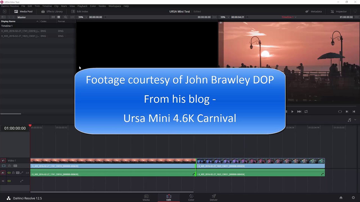Open timeline viewer zoom 39% dropdown
Image resolution: width=360 pixels, height=202 pixels.
coord(225,17)
